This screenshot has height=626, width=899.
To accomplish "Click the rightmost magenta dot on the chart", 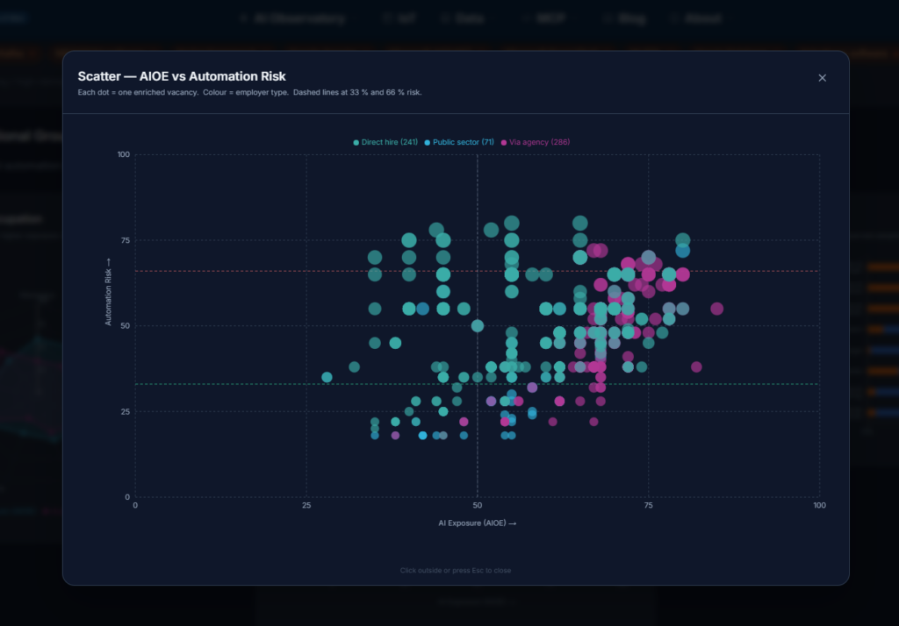I will coord(718,309).
